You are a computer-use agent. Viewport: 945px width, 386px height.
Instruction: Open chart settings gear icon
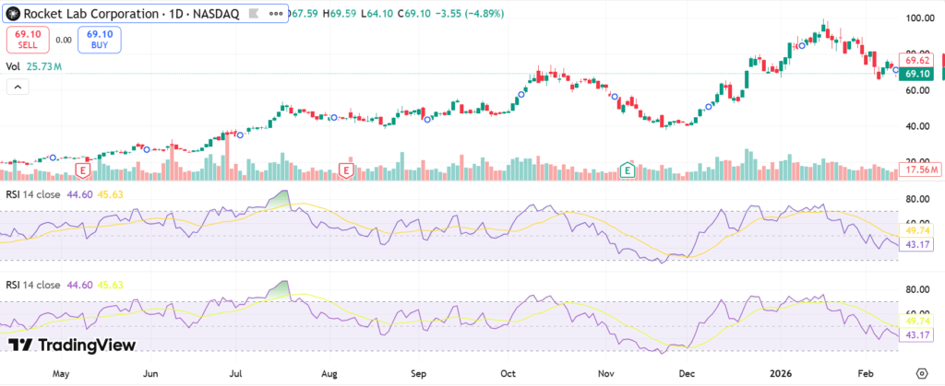921,374
